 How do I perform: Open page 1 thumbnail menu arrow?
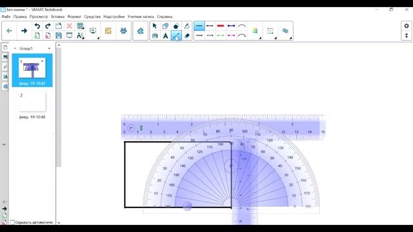click(x=42, y=61)
